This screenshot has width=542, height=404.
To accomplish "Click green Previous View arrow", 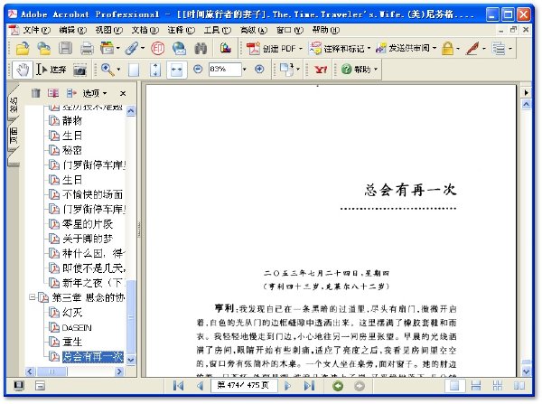I will point(338,386).
